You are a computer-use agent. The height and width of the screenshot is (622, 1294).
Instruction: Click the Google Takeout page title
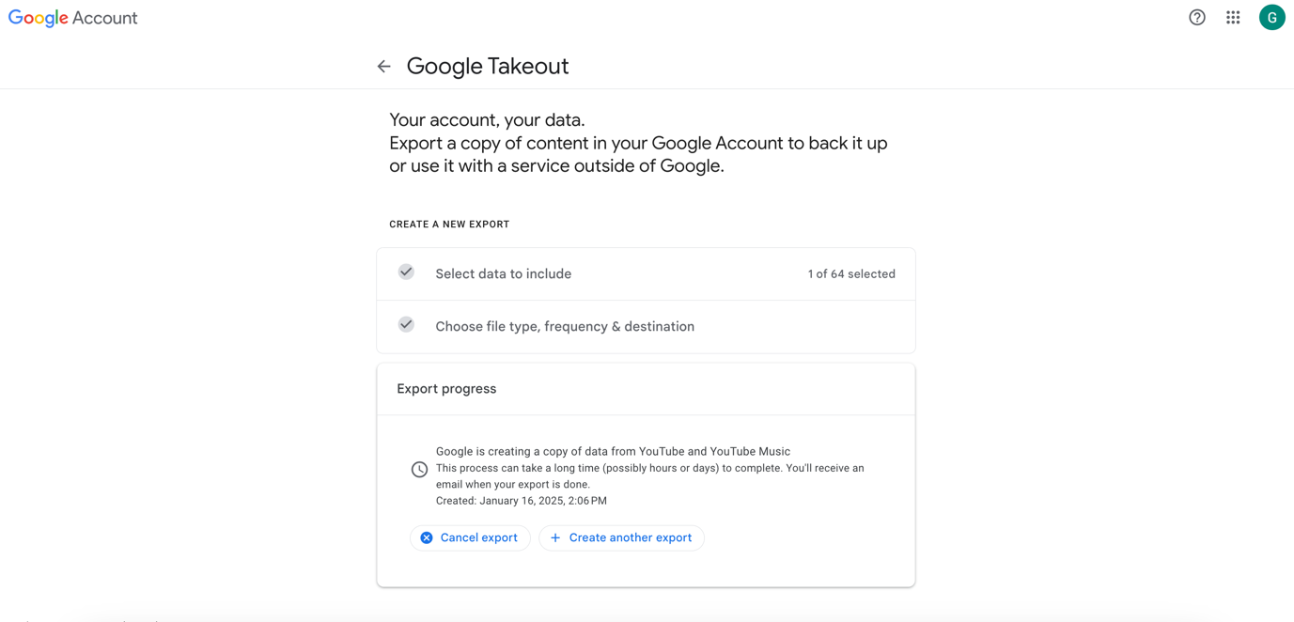[487, 67]
